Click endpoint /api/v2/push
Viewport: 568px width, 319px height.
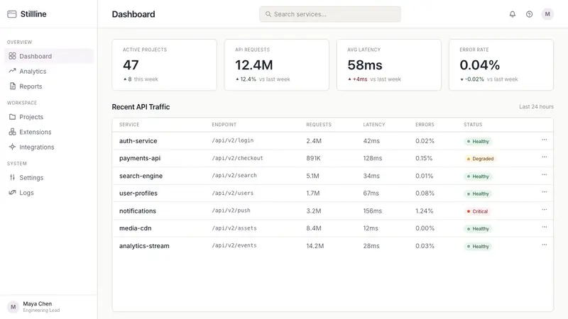click(231, 211)
